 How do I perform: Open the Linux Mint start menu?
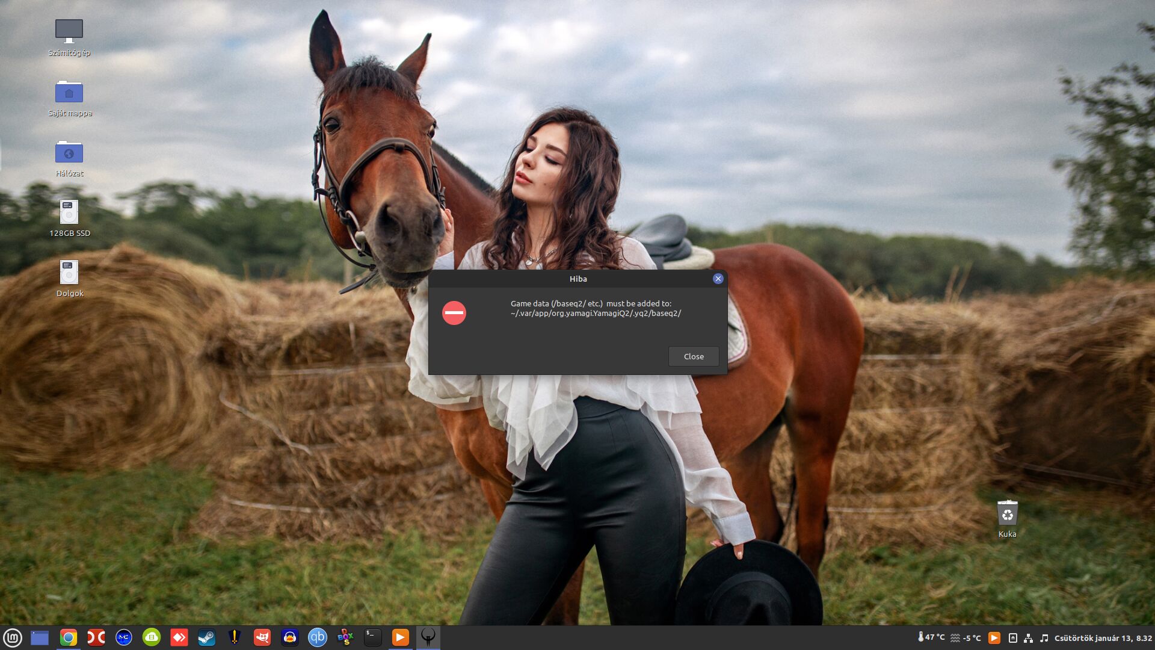click(x=13, y=637)
